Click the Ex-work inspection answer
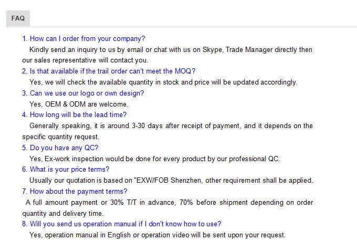The width and height of the screenshot is (357, 252). pos(155,159)
